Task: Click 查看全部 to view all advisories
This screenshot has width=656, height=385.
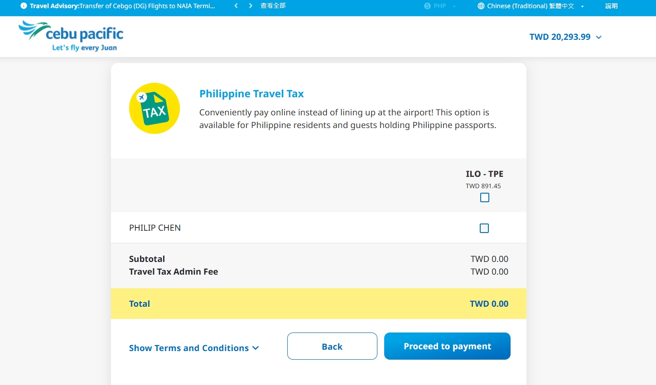Action: click(x=273, y=6)
